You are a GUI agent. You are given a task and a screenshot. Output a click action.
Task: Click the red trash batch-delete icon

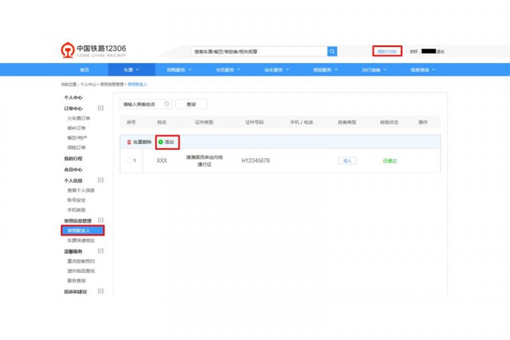point(129,142)
